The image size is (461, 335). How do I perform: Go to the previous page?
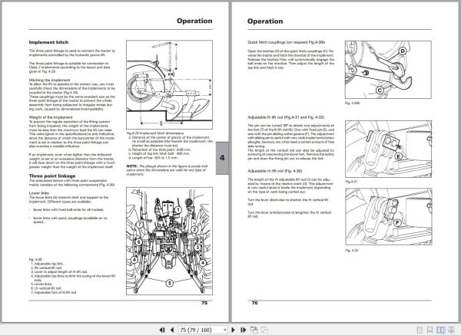(172, 330)
